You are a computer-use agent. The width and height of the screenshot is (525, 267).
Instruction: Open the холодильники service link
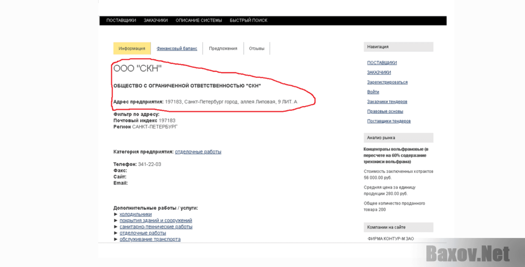[x=136, y=215]
